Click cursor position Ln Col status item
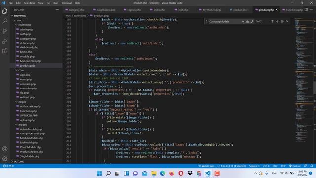Image resolution: width=316 pixels, height=178 pixels. point(232,166)
